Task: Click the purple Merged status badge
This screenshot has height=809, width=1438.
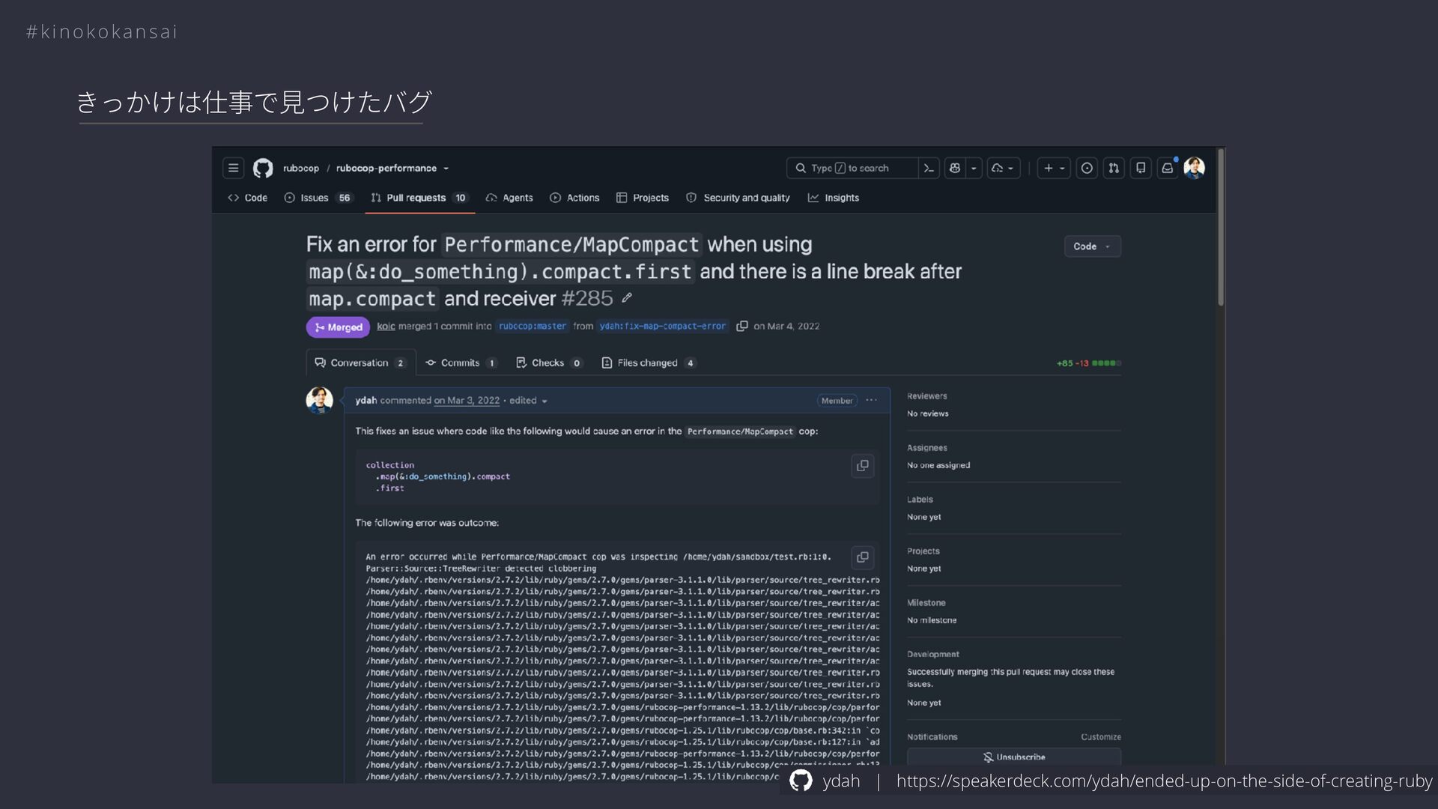Action: coord(338,327)
